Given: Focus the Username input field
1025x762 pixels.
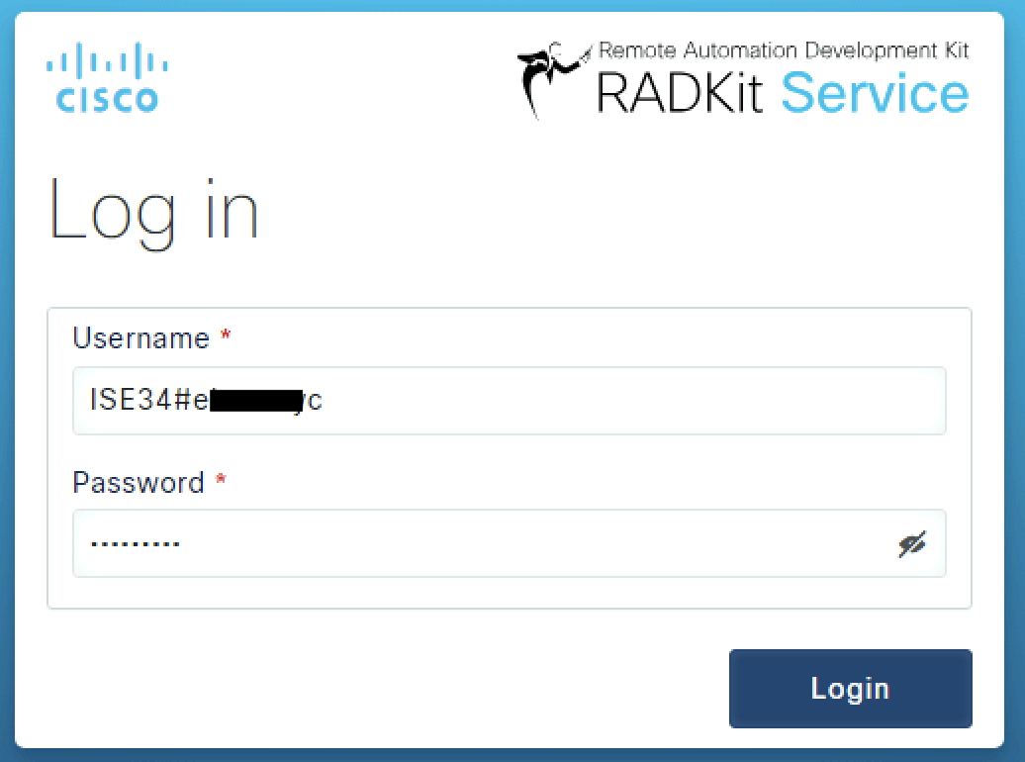Looking at the screenshot, I should pyautogui.click(x=510, y=400).
